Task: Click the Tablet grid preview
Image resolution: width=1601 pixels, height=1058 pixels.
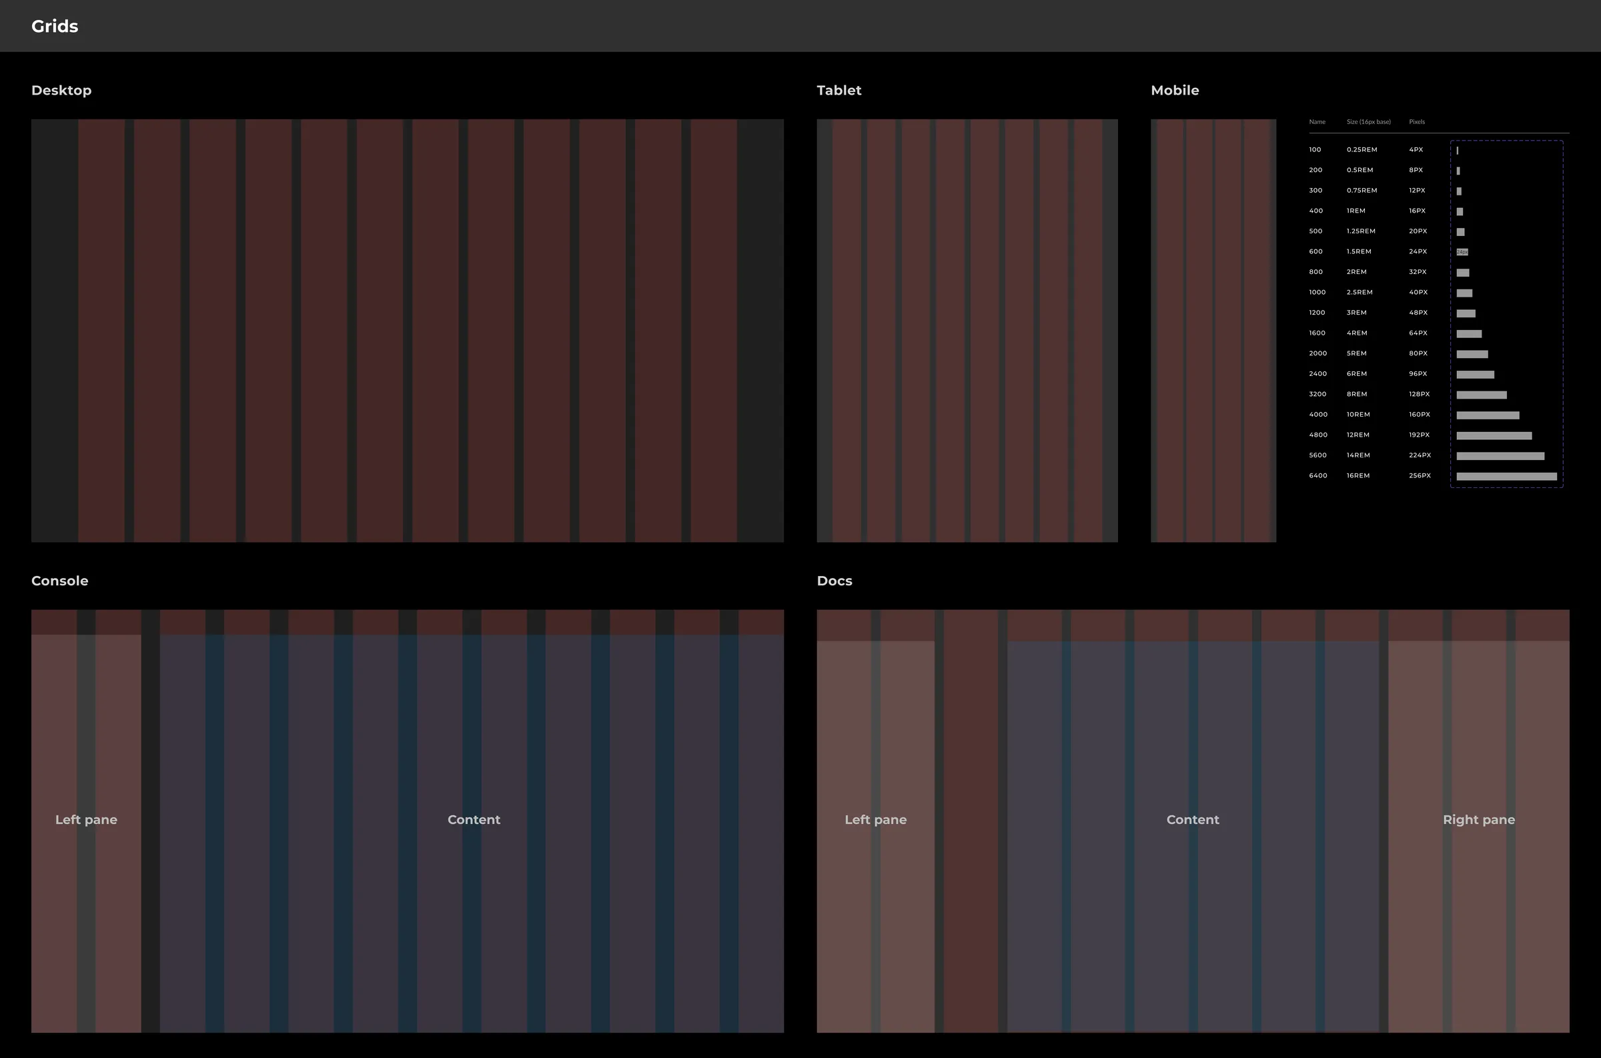Action: click(967, 331)
